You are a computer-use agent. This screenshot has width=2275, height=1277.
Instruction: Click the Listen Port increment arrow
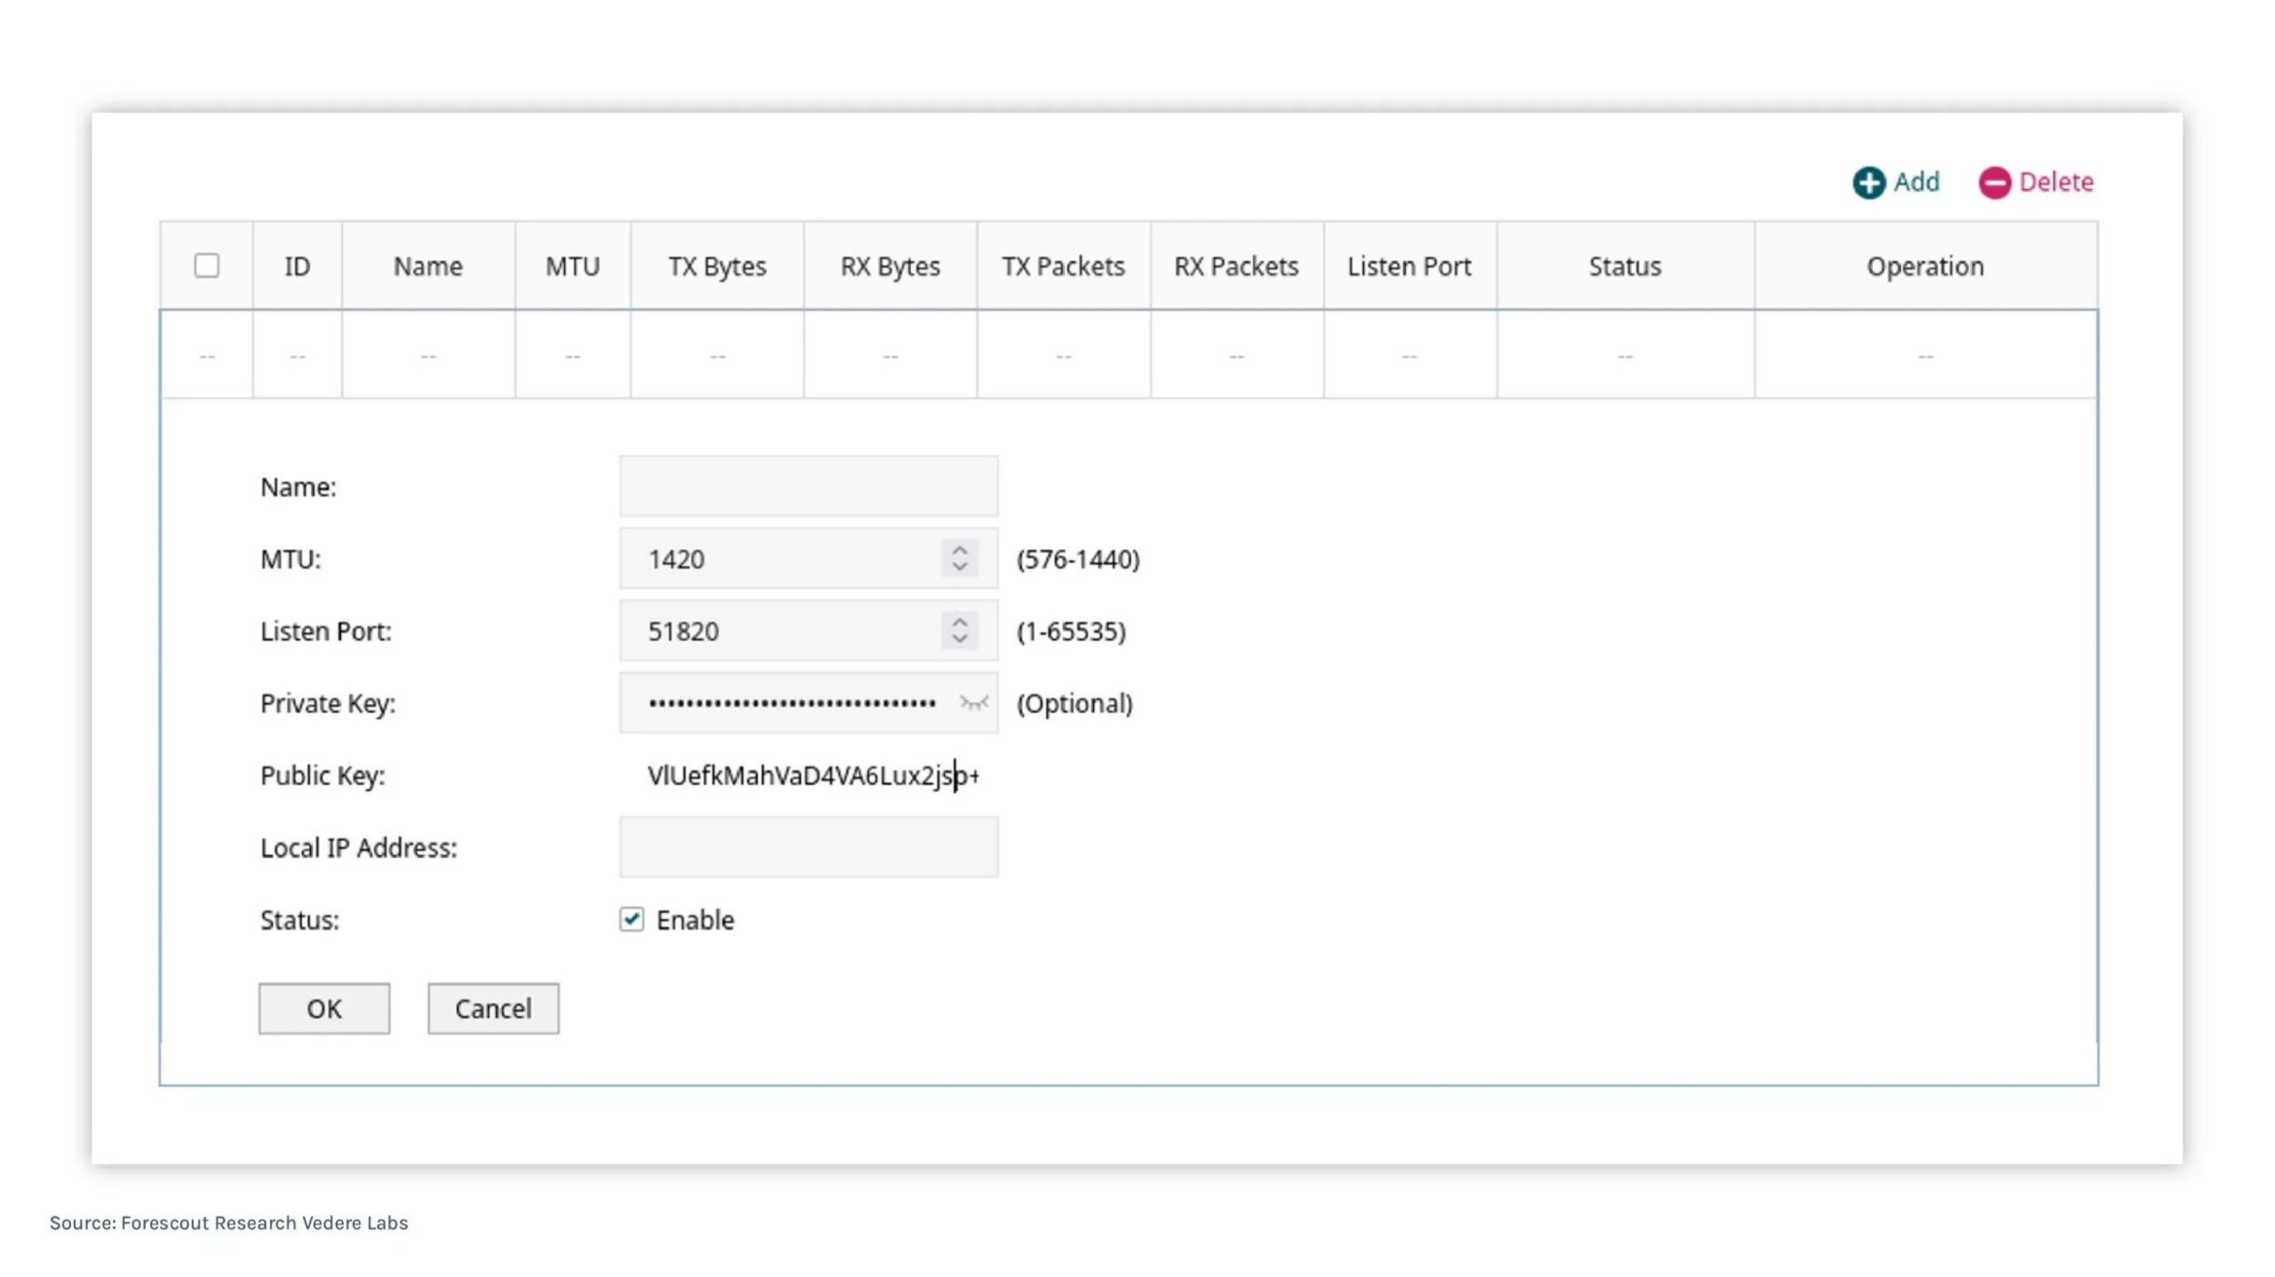pos(961,621)
